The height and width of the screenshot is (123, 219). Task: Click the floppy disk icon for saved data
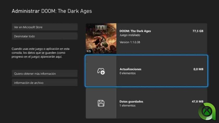pos(101,103)
